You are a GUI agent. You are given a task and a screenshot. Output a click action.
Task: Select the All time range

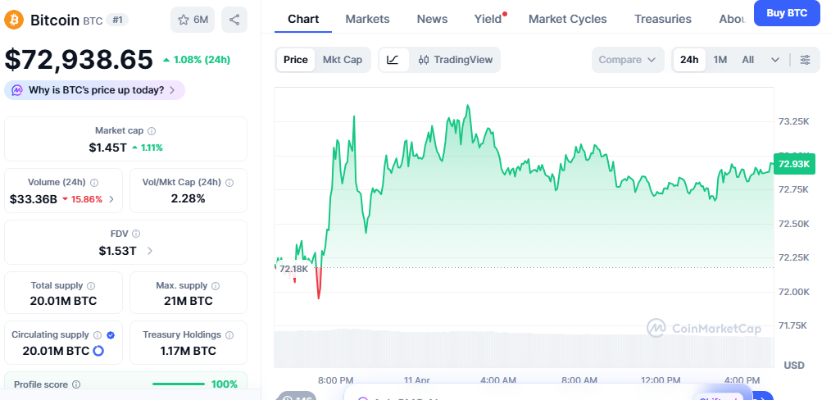coord(747,60)
